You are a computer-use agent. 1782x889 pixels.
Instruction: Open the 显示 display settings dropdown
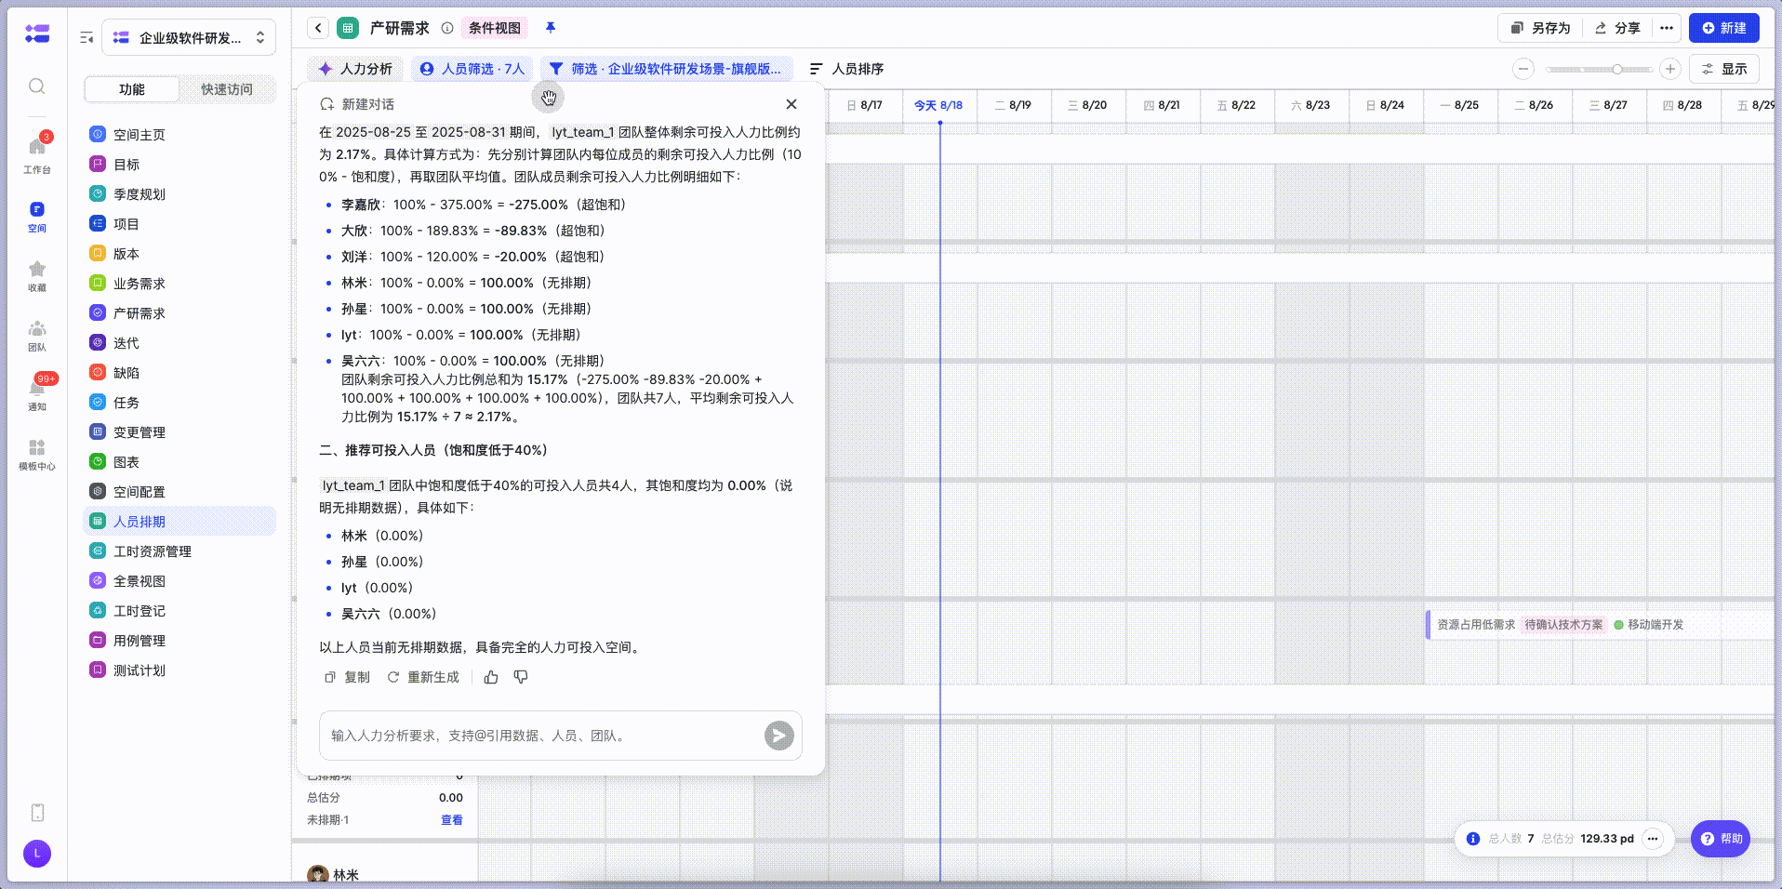click(x=1724, y=69)
